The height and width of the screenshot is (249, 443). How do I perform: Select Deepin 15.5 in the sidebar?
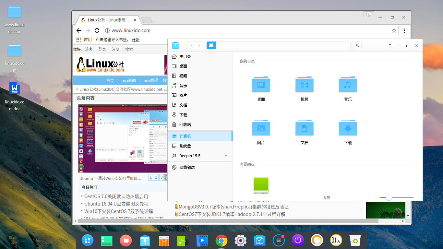pyautogui.click(x=200, y=156)
